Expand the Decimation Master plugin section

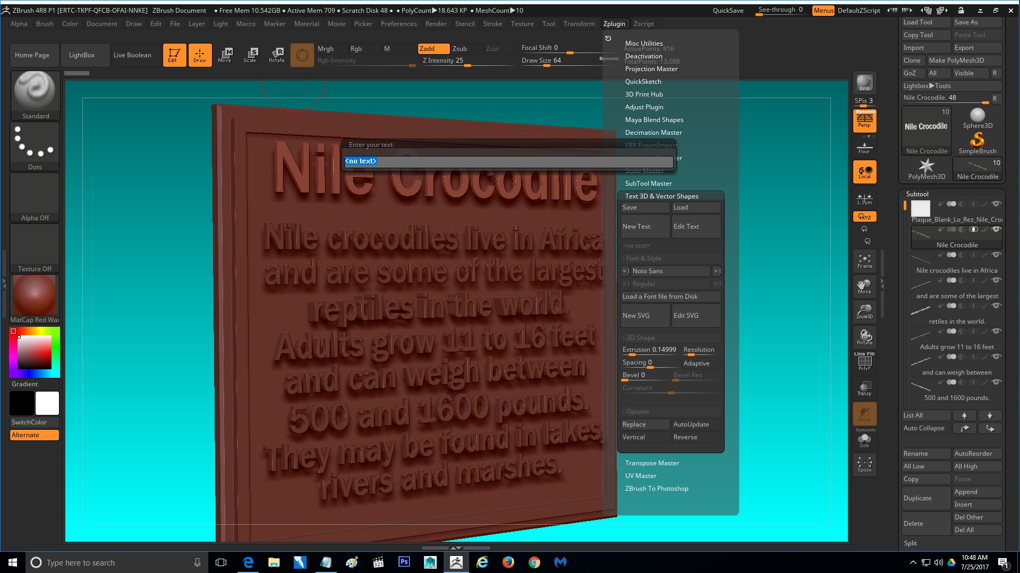[x=653, y=133]
